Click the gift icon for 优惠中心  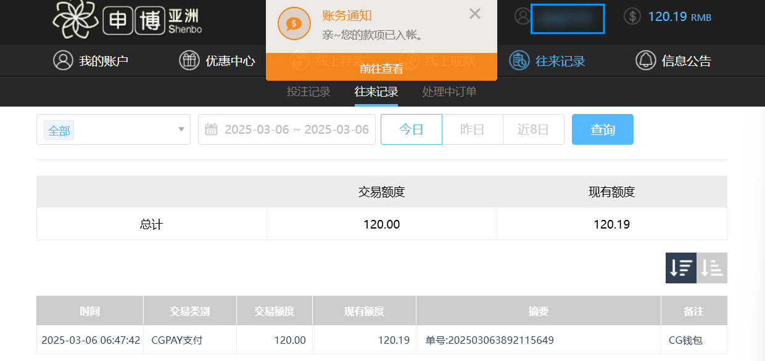[189, 60]
